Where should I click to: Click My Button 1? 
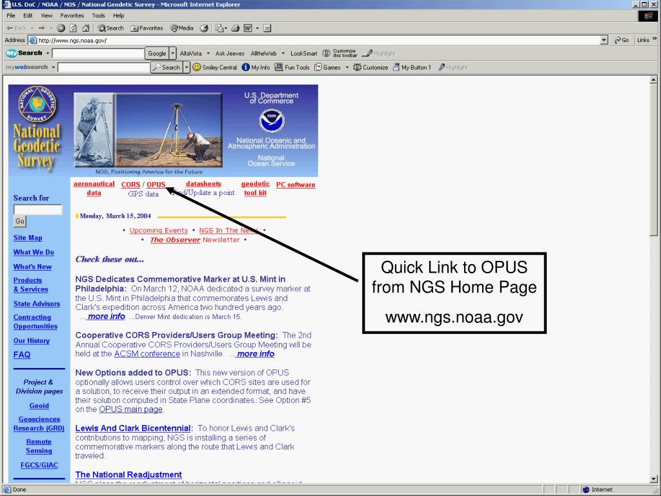412,67
